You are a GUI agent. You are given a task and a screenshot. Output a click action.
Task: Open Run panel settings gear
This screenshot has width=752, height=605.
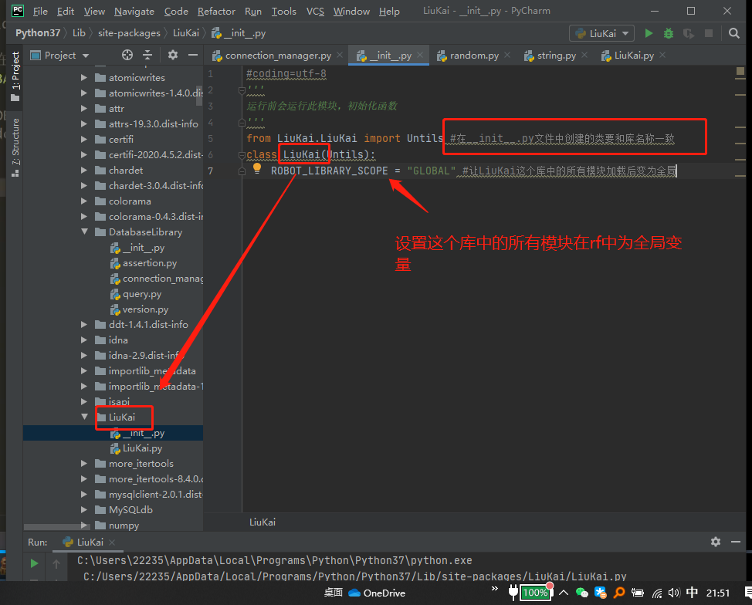click(x=716, y=542)
